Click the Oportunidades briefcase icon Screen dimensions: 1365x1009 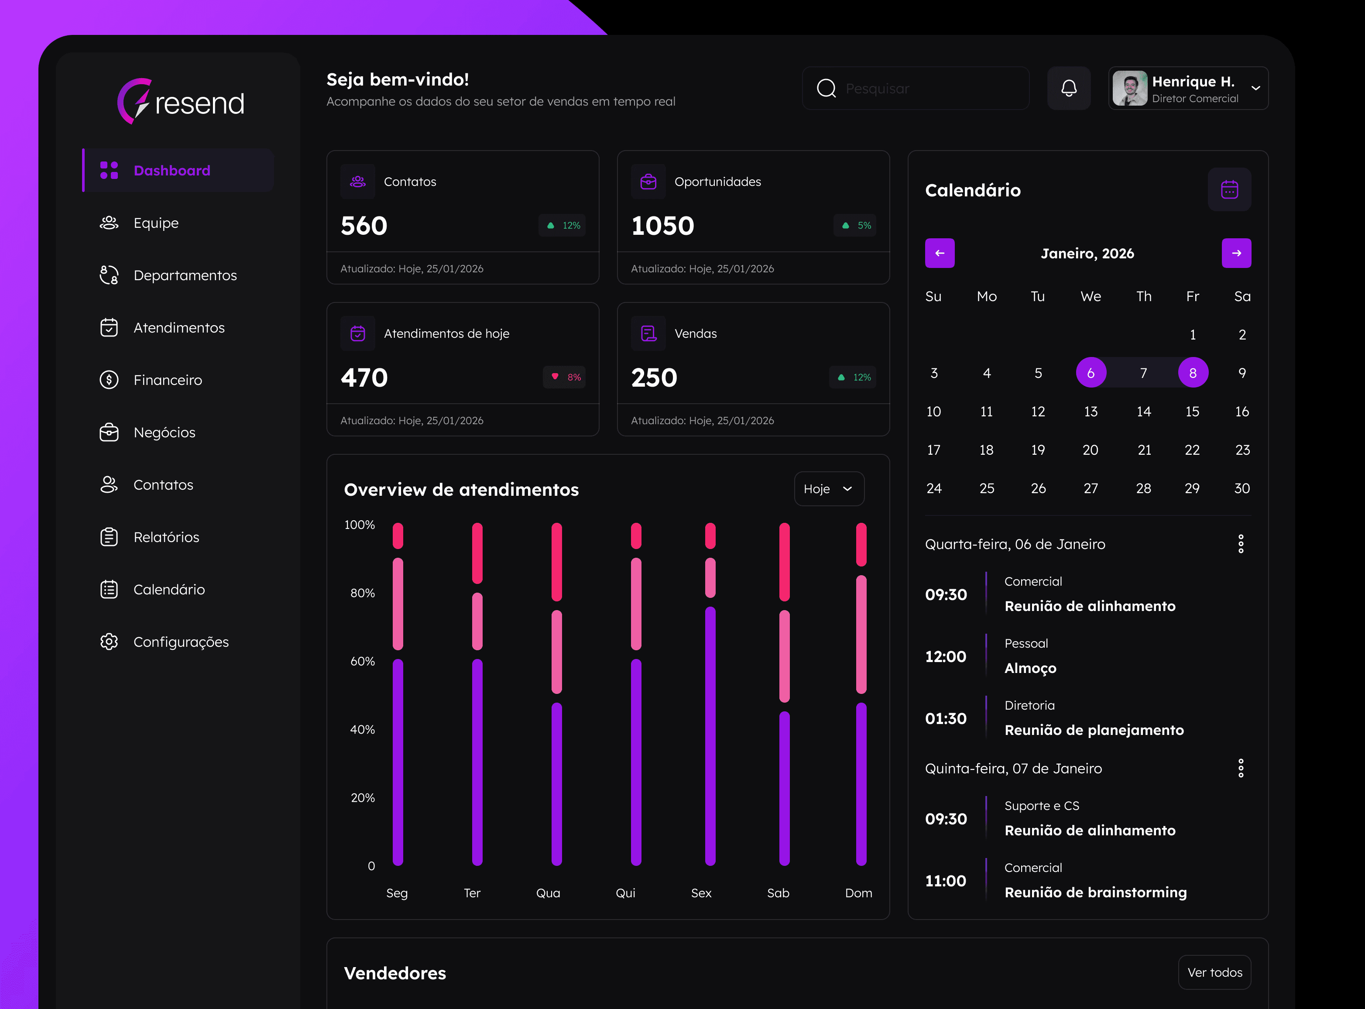(x=648, y=182)
